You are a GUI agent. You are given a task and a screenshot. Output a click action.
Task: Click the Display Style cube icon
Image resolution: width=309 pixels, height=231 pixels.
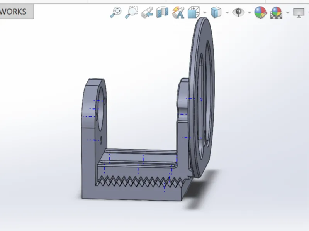pos(216,12)
